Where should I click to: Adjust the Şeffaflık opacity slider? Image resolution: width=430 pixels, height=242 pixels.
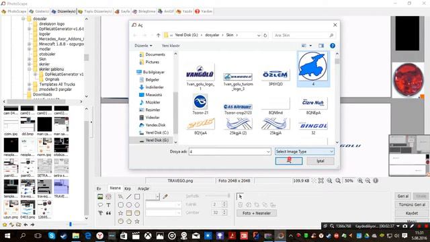coord(218,196)
